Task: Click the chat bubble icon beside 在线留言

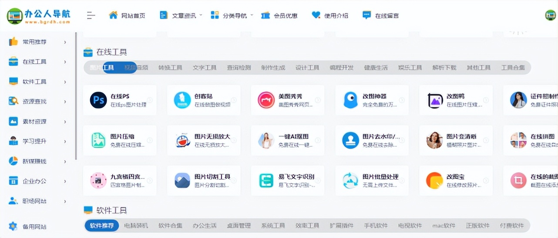Action: tap(367, 15)
